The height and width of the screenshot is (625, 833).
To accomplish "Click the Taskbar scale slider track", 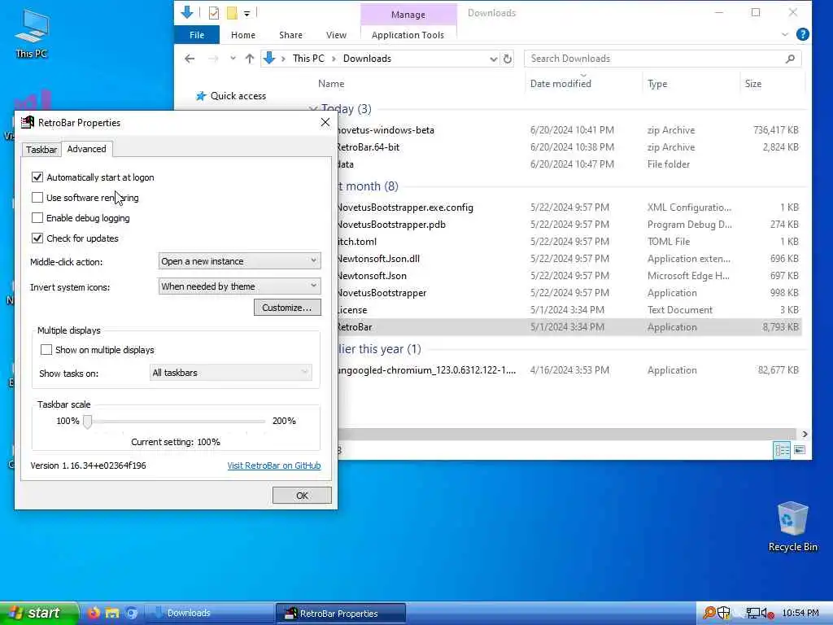I will (x=177, y=422).
